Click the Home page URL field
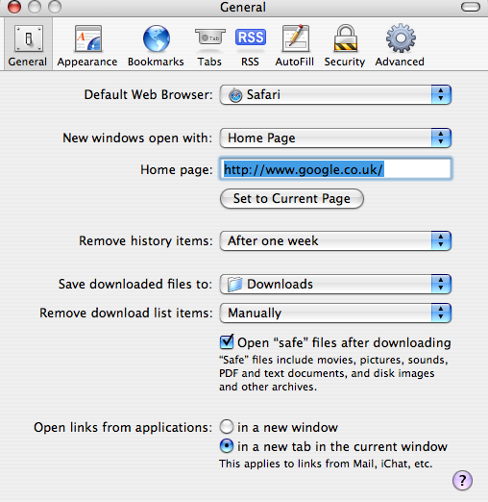This screenshot has width=488, height=502. [x=335, y=169]
